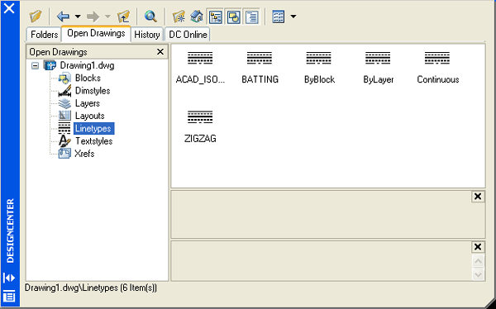The width and height of the screenshot is (496, 309).
Task: Toggle the Description pane button
Action: click(252, 17)
